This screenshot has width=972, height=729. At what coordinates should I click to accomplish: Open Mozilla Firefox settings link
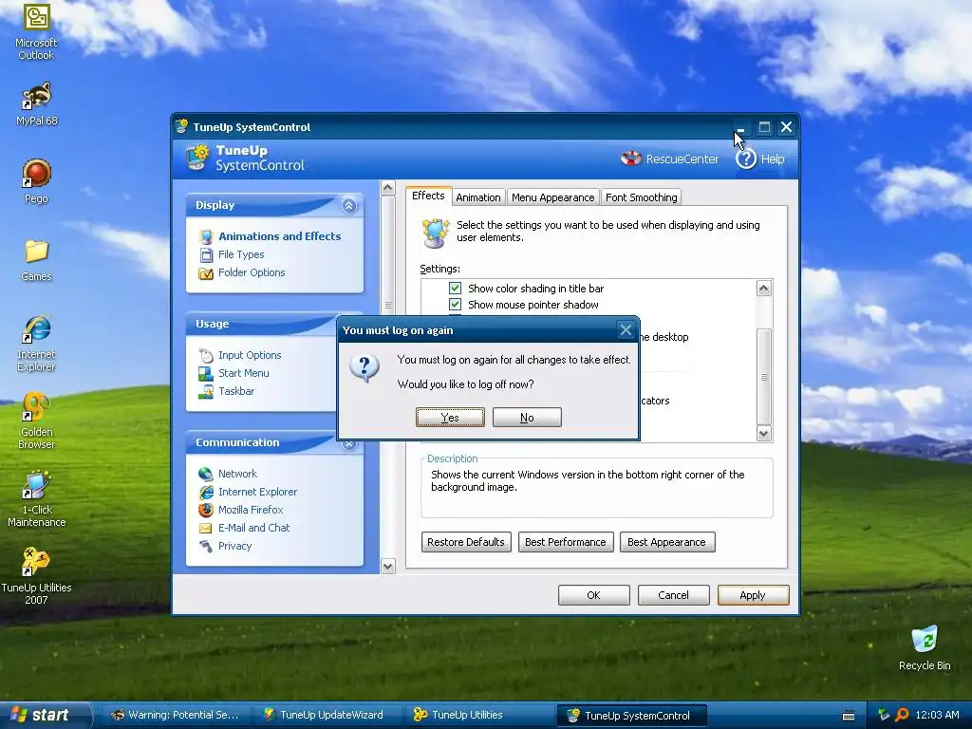pyautogui.click(x=251, y=510)
